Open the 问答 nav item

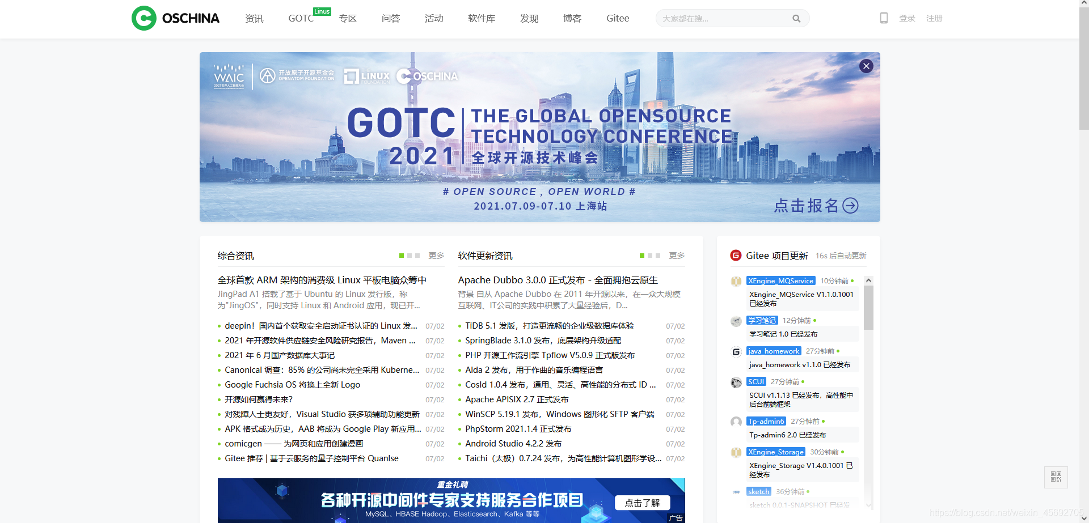click(391, 19)
